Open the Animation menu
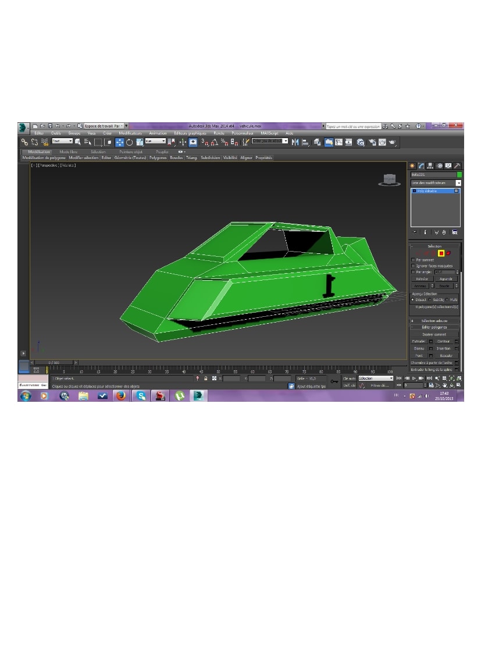 tap(158, 133)
